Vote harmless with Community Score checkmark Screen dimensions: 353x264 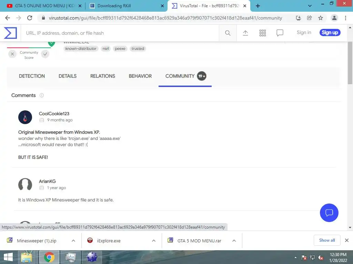click(45, 54)
